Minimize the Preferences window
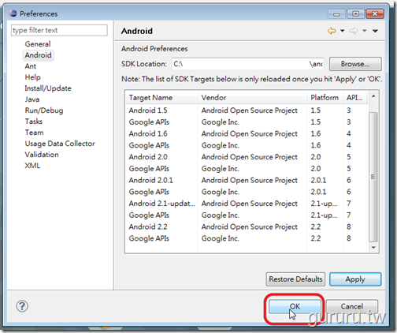 336,14
